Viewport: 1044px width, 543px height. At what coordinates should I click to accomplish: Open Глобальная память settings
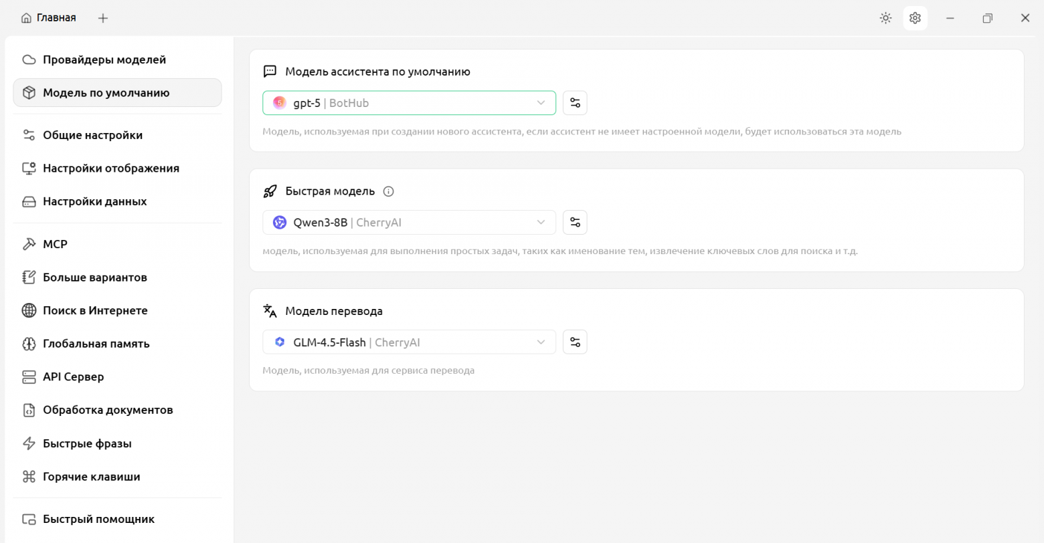coord(96,344)
